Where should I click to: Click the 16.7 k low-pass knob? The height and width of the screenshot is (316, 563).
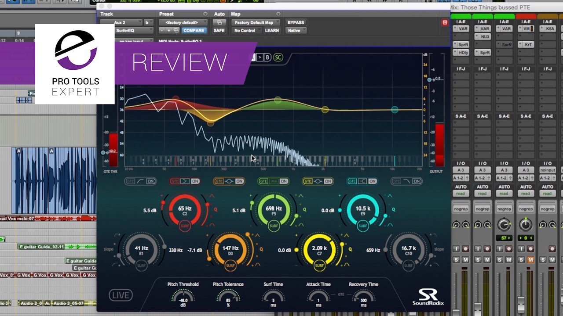tap(408, 250)
